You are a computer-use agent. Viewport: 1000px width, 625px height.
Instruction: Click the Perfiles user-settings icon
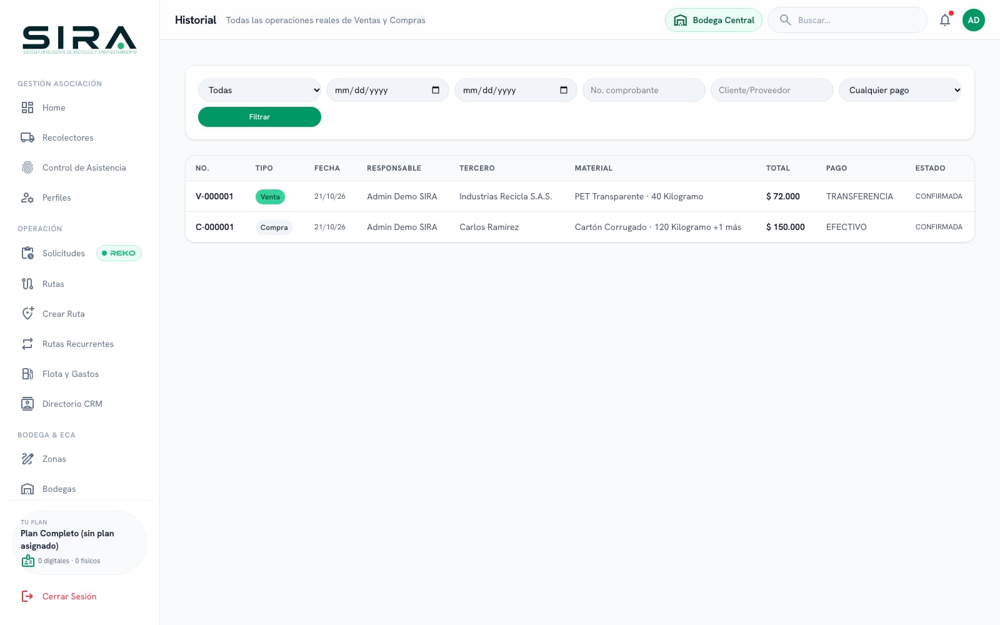tap(27, 197)
